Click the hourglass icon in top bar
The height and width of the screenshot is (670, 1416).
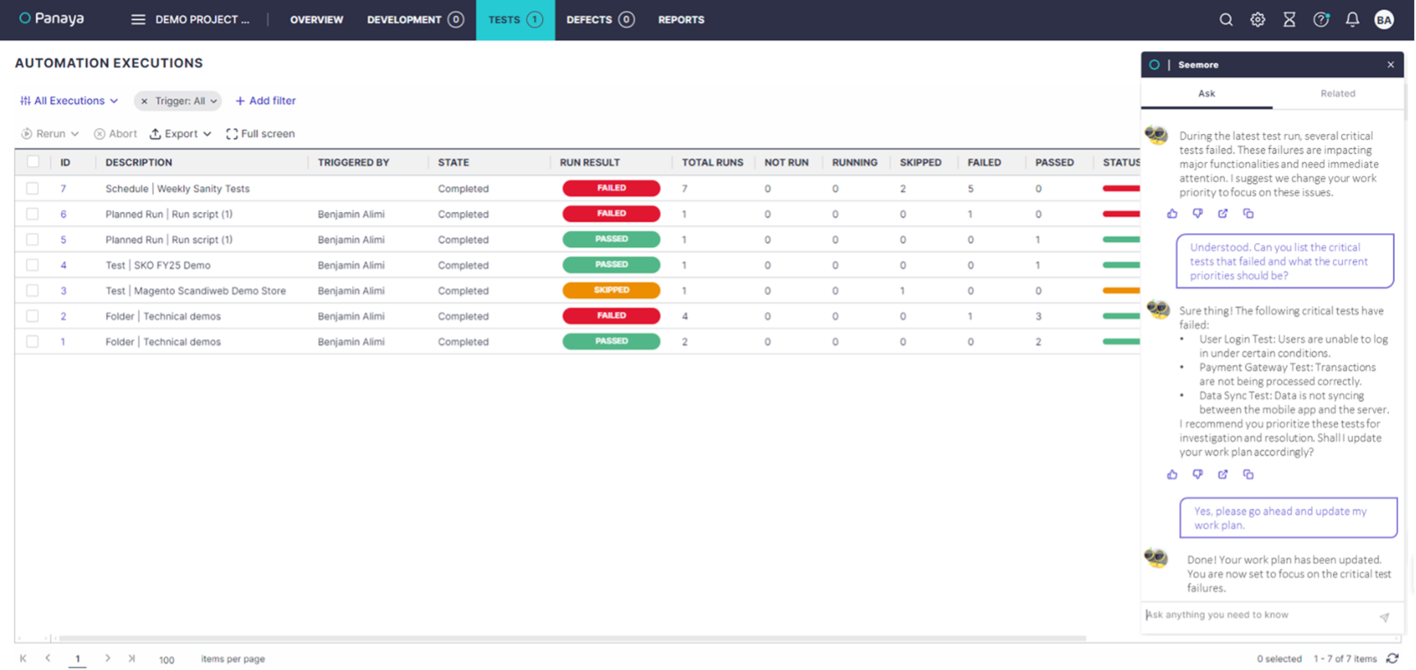[x=1289, y=20]
